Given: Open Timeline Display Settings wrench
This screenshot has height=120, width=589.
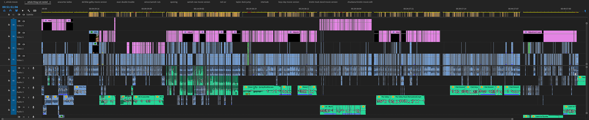Looking at the screenshot, I should [29, 11].
